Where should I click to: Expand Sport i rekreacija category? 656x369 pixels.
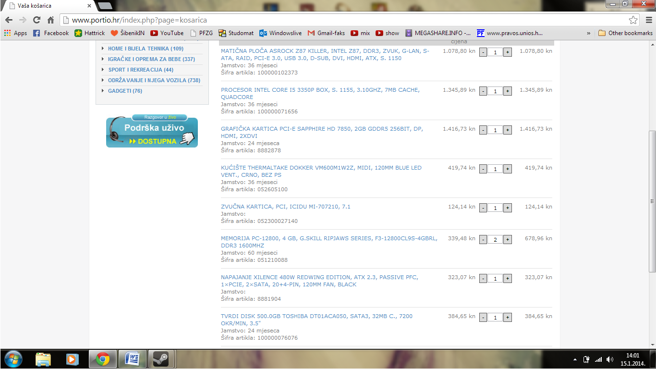[140, 70]
